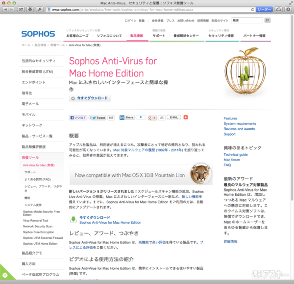294x284 pixels.
Task: Open the System requirements link
Action: pyautogui.click(x=240, y=124)
